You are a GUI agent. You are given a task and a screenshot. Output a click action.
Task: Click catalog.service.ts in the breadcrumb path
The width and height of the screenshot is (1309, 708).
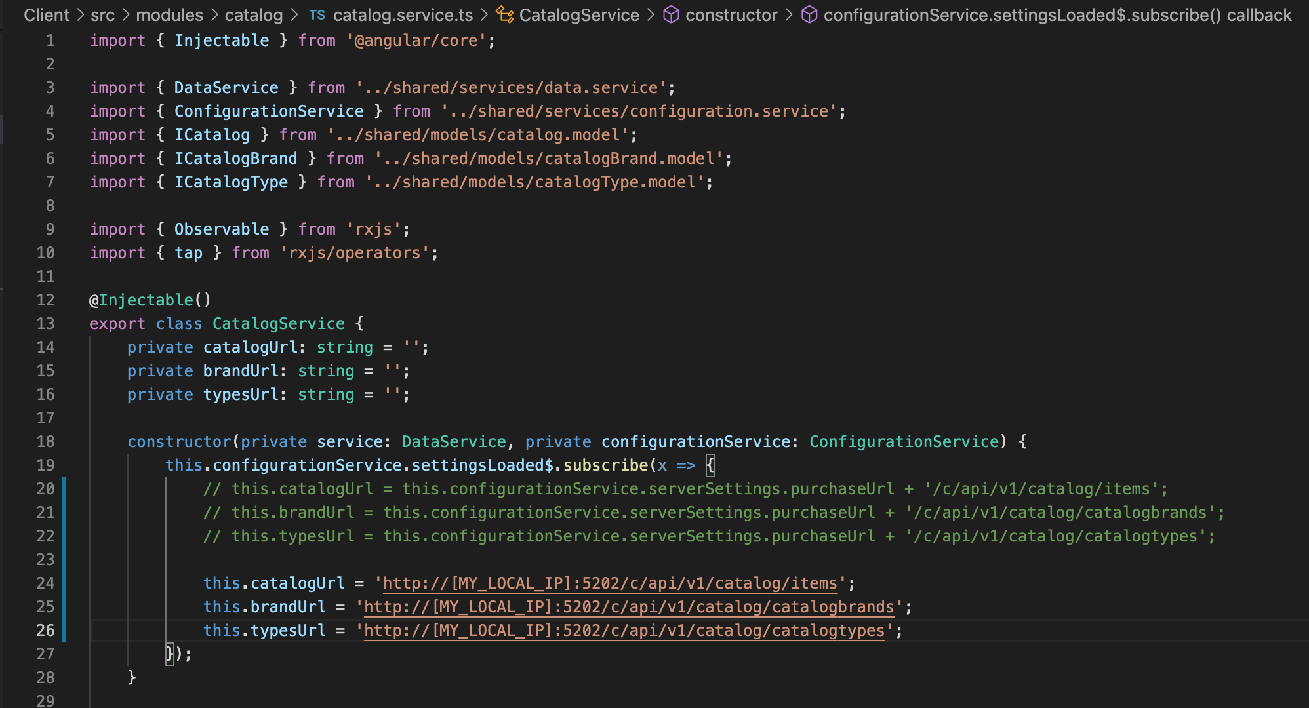tap(403, 15)
